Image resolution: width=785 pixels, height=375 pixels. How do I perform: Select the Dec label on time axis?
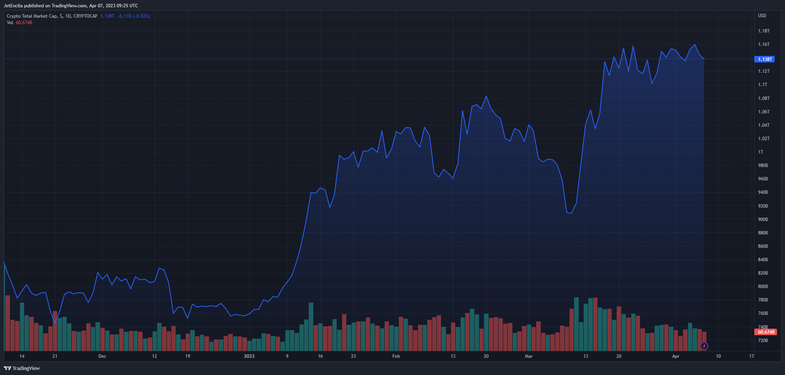pos(102,356)
